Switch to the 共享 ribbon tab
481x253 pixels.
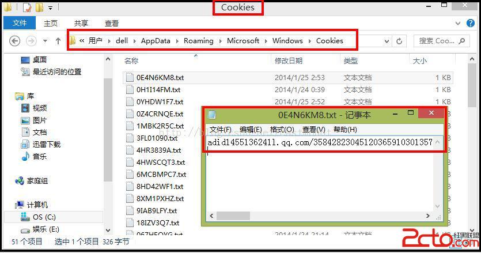click(x=81, y=23)
